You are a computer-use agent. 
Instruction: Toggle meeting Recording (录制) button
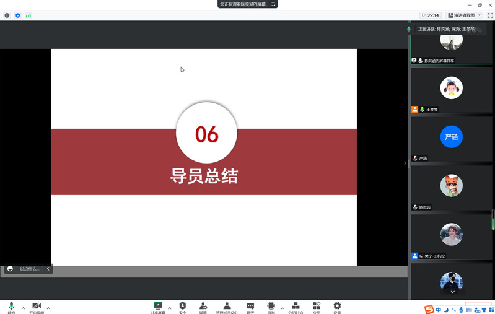coord(271,307)
